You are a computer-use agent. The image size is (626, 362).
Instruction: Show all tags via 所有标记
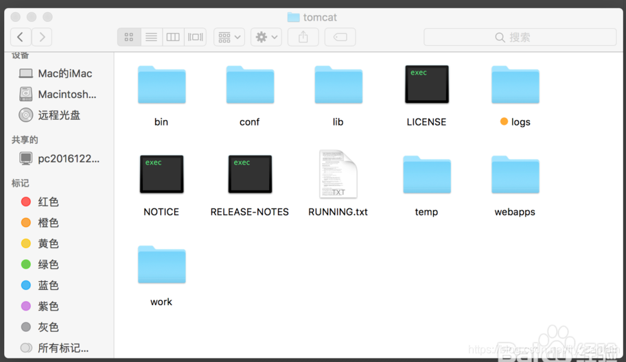coord(55,348)
